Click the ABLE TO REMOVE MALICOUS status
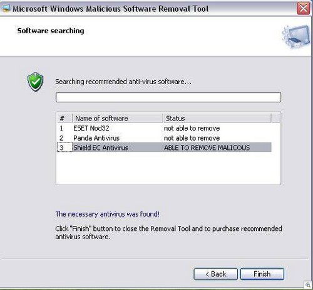 pos(207,148)
